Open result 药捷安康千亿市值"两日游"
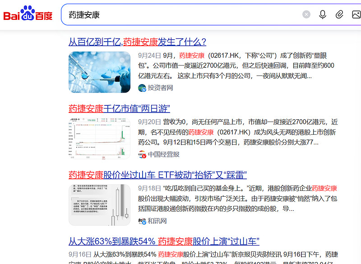Image resolution: width=361 pixels, height=264 pixels. (119, 108)
